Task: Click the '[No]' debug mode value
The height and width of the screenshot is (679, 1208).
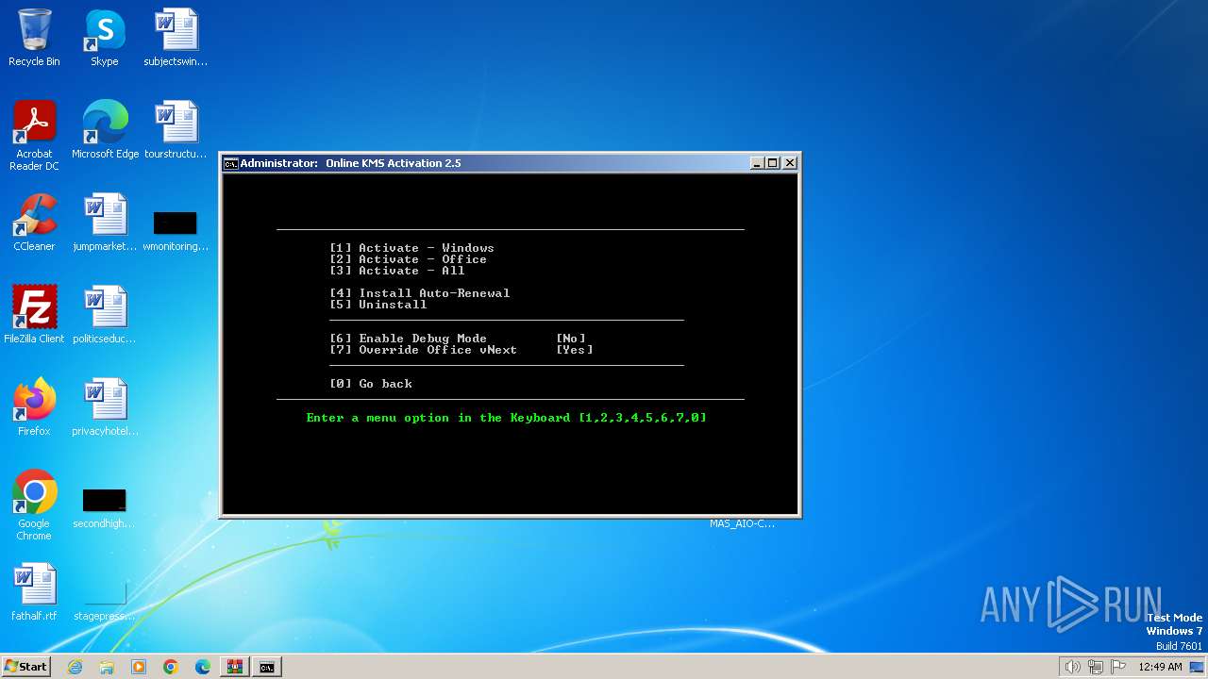Action: point(571,339)
